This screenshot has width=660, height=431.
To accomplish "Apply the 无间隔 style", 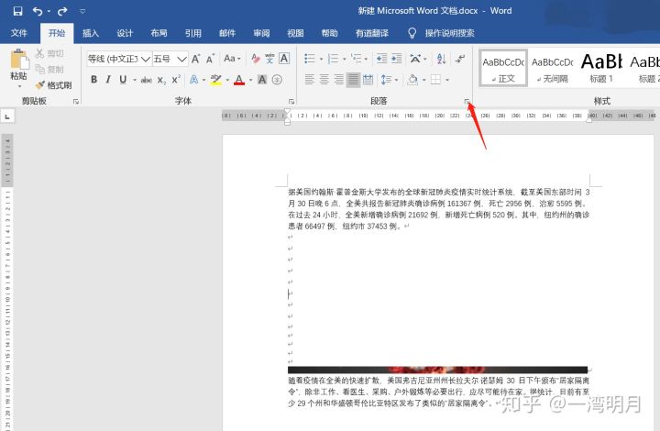I will coord(552,68).
